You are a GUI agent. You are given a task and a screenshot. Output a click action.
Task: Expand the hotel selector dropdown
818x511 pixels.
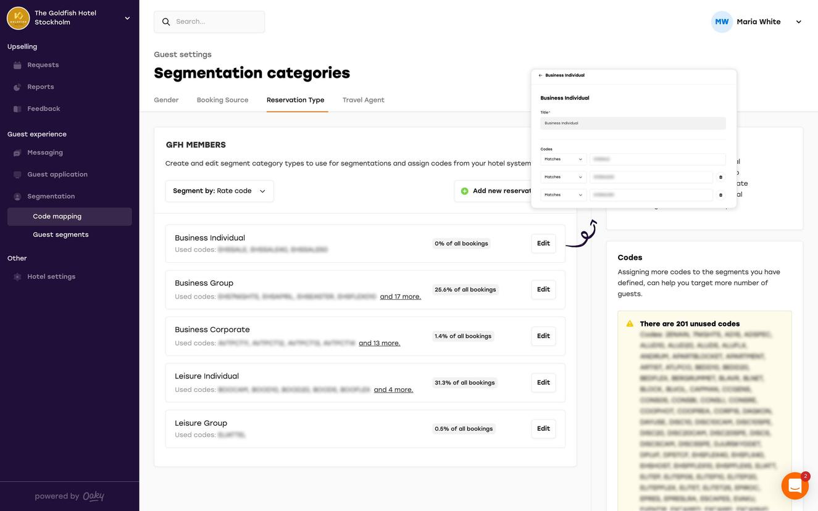127,18
